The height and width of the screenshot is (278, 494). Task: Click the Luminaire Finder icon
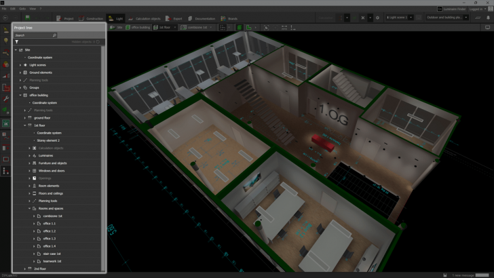pyautogui.click(x=440, y=9)
